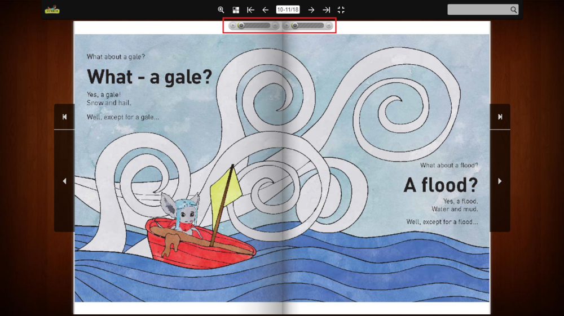Toggle volume on the right audio player
This screenshot has height=316, width=564.
pyautogui.click(x=329, y=25)
